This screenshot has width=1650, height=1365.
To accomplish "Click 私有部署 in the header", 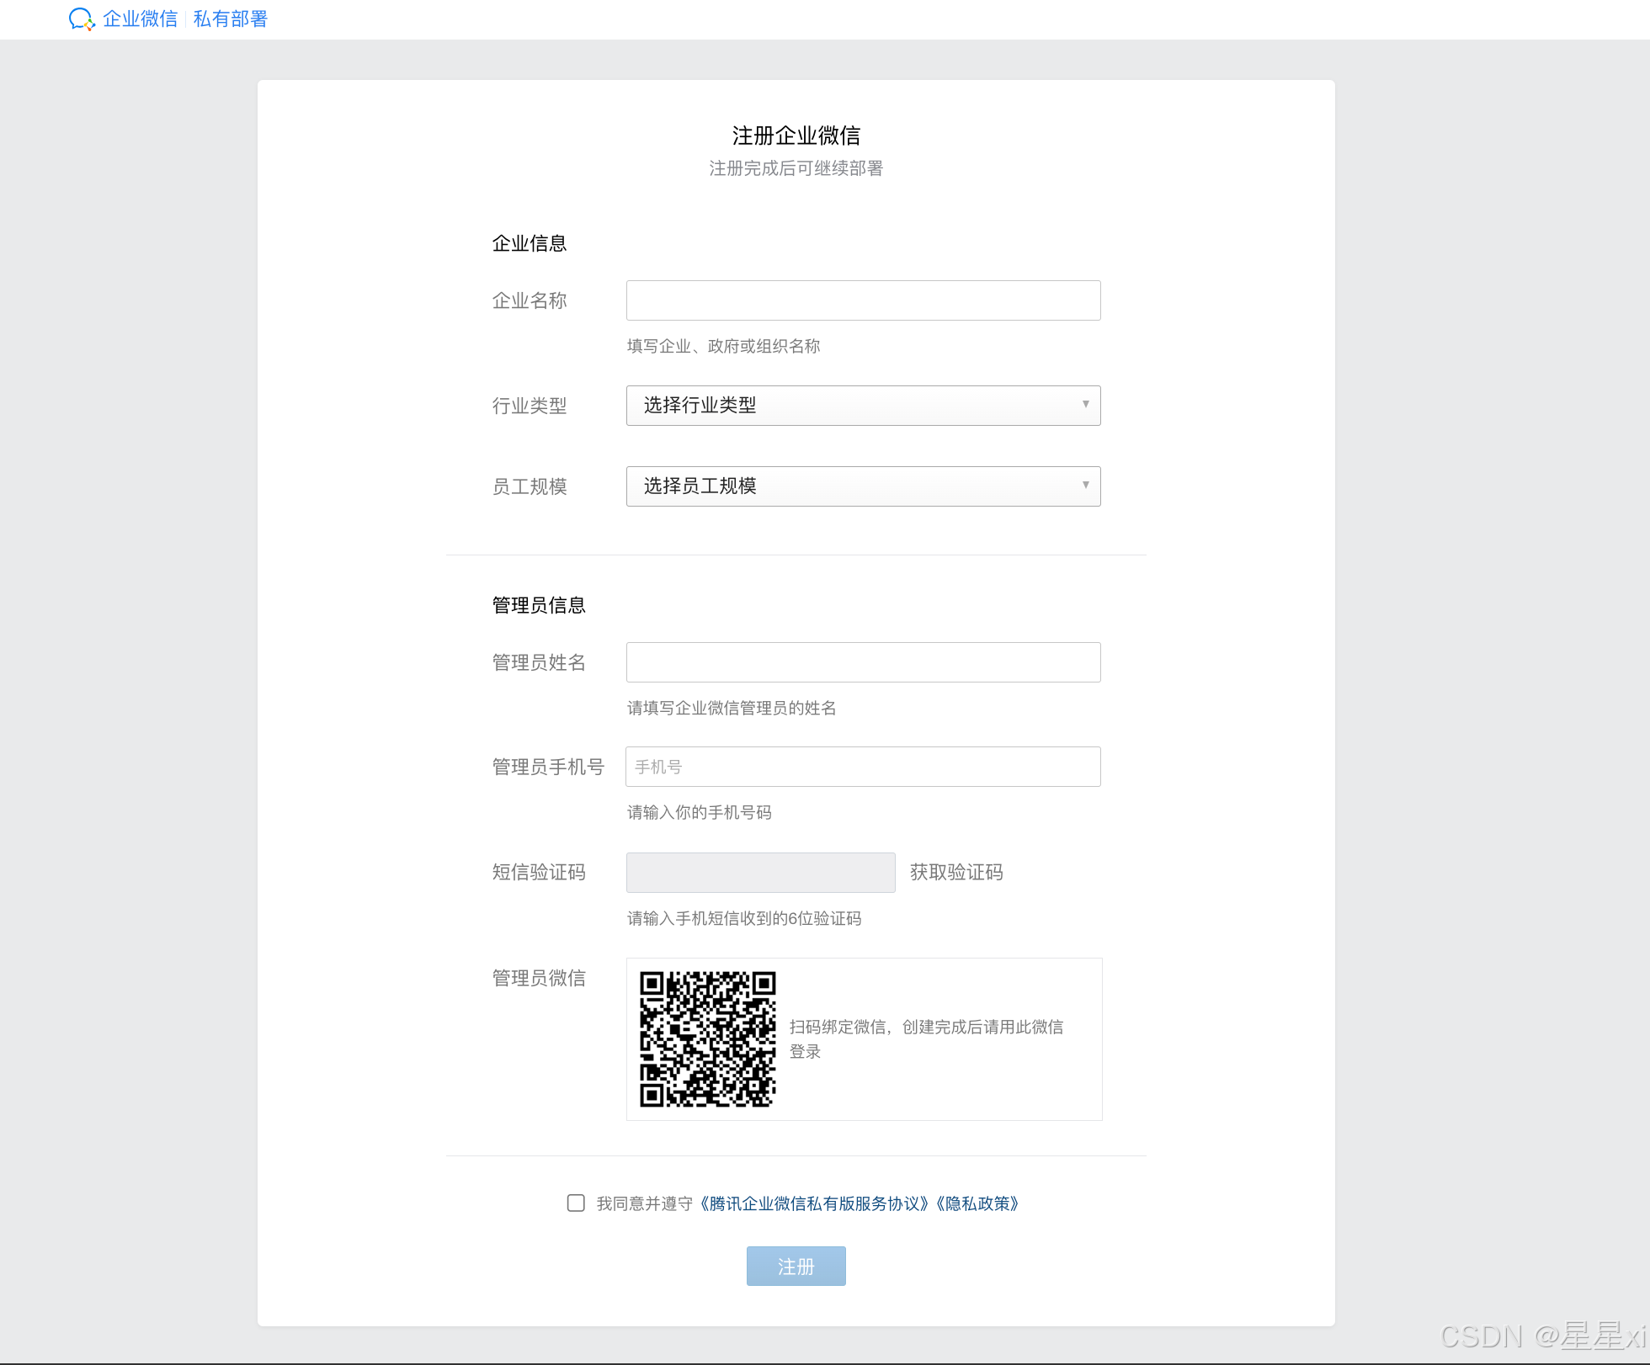I will 230,19.
